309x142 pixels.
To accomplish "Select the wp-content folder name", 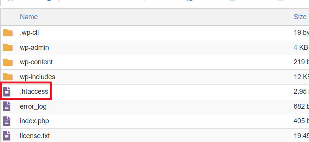I will [36, 62].
